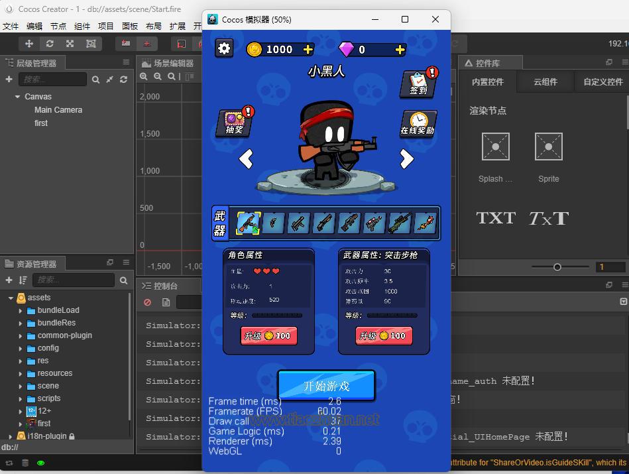This screenshot has height=474, width=629.
Task: Select the rect transform tool
Action: coord(91,43)
